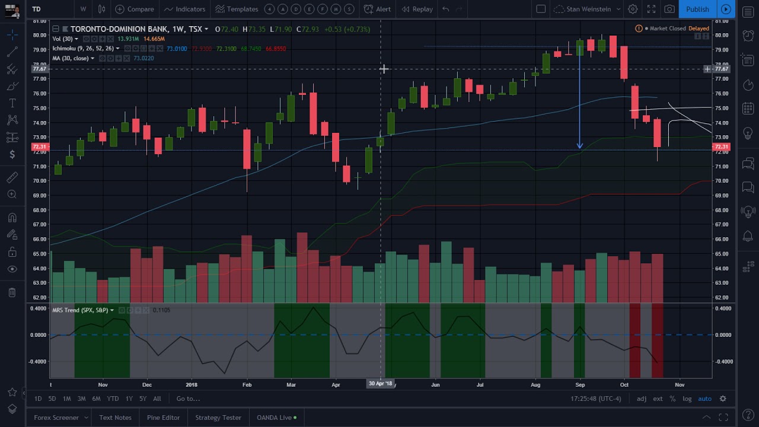Show the All date range
This screenshot has height=427, width=759.
[157, 399]
